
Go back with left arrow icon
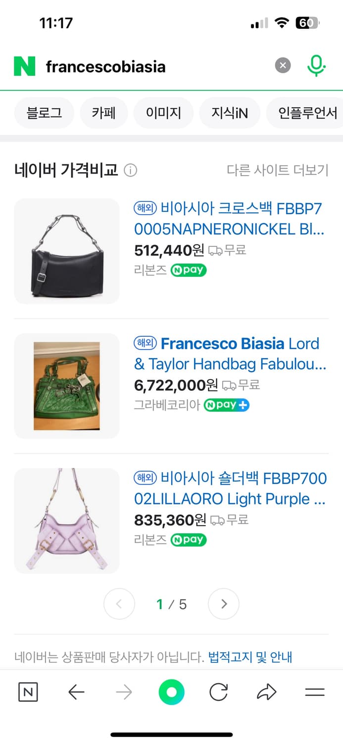pyautogui.click(x=76, y=692)
